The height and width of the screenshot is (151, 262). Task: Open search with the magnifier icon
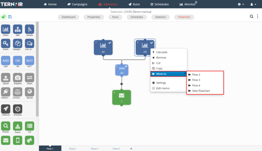coord(251,16)
